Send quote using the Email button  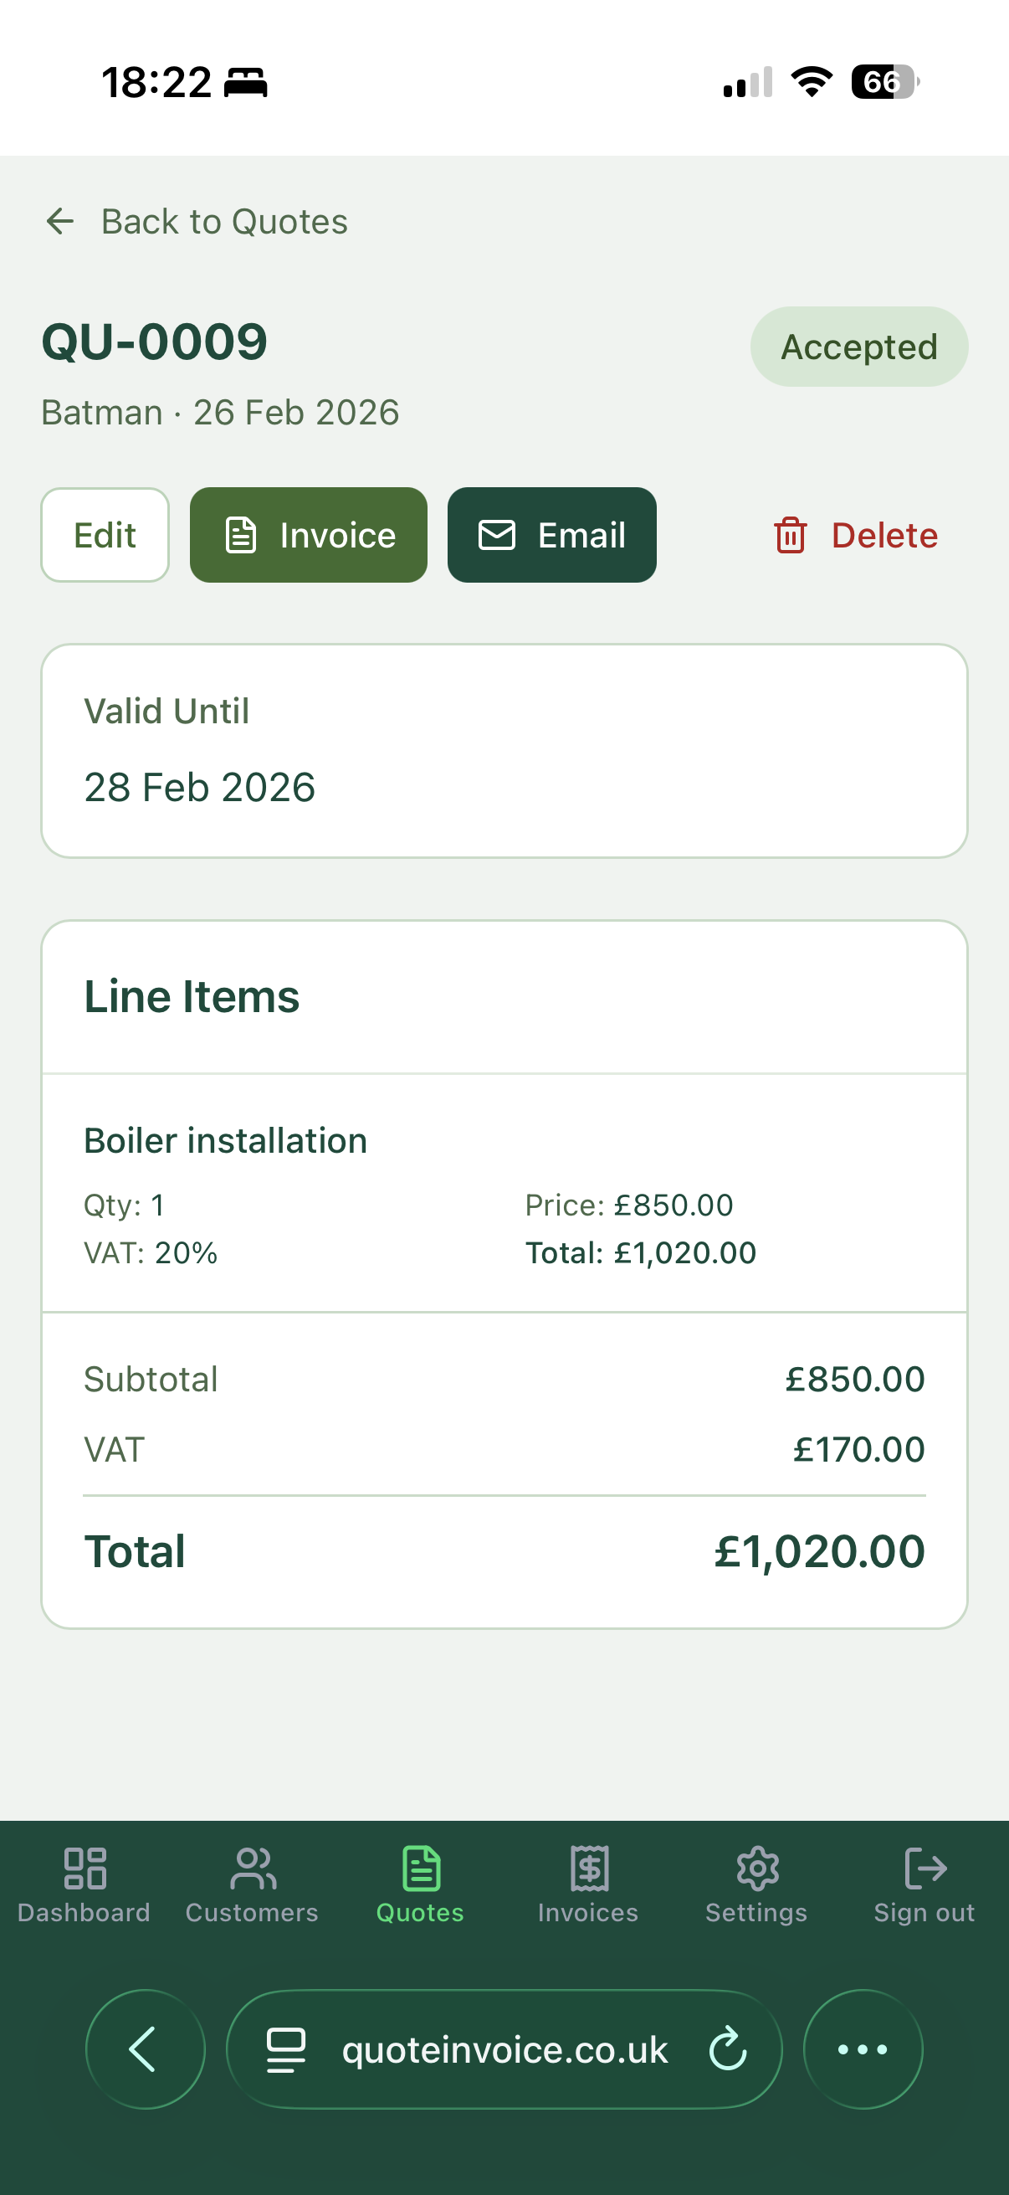coord(551,535)
